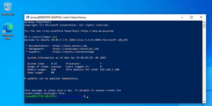This screenshot has width=212, height=106.
Task: Click the https://landscape.canonical.com URL
Action: pos(76,49)
